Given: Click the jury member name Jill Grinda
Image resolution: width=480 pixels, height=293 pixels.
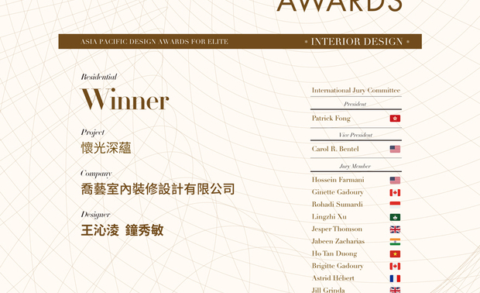Looking at the screenshot, I should click(x=328, y=290).
